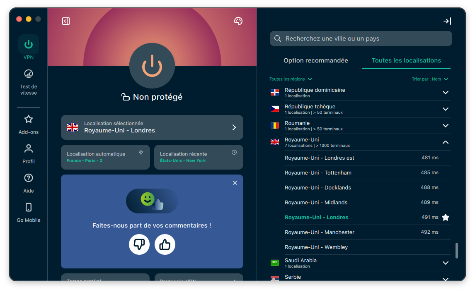Click the 481 ms latency value

click(x=430, y=158)
